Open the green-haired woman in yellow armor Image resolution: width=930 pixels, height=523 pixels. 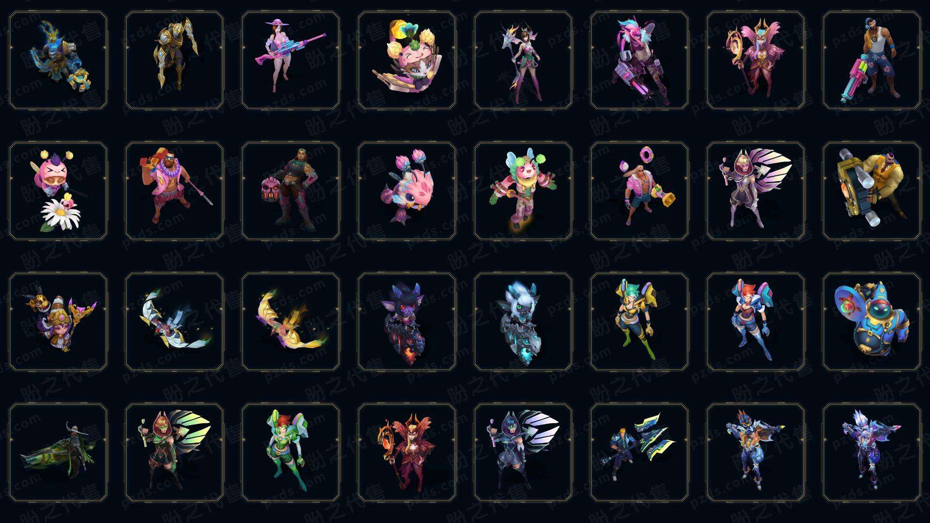point(639,322)
